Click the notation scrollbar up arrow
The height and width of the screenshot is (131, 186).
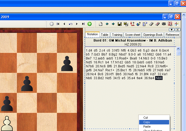pos(178,49)
